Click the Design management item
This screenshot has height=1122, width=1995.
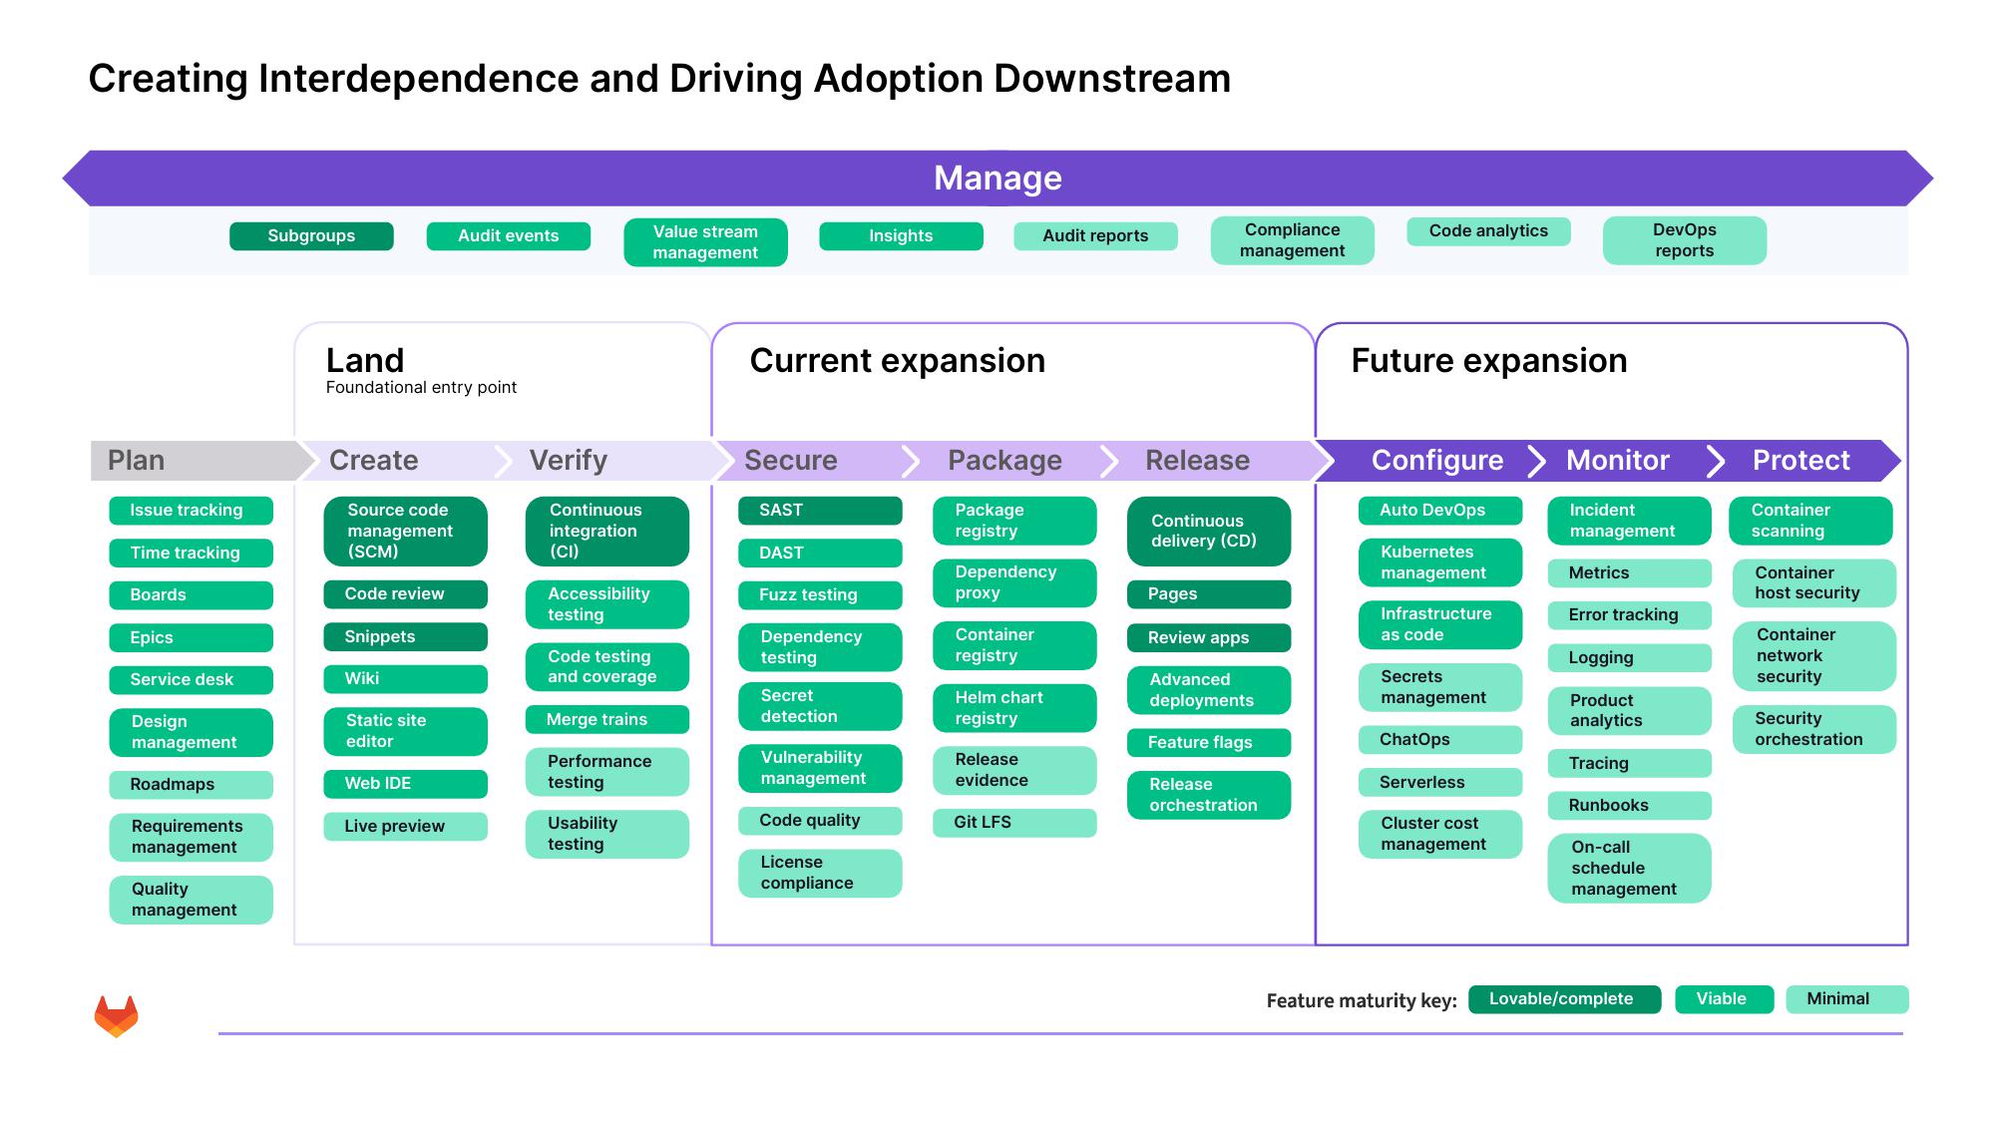(x=191, y=732)
